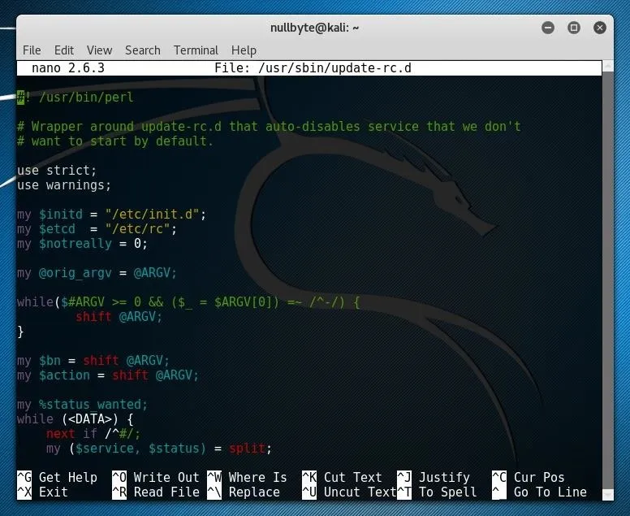Click the 'while($#ARGV >= 0' line
Image resolution: width=630 pixels, height=516 pixels.
click(x=188, y=302)
